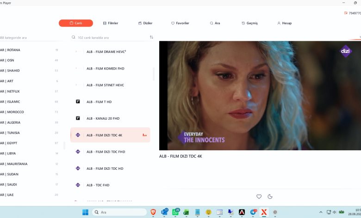Open the Diziler tab
This screenshot has height=218, width=361.
click(145, 23)
